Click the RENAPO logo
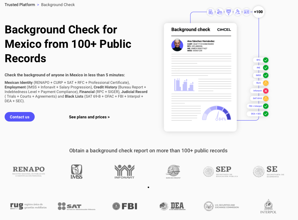Screen dimensions: 298x220 click(x=28, y=170)
